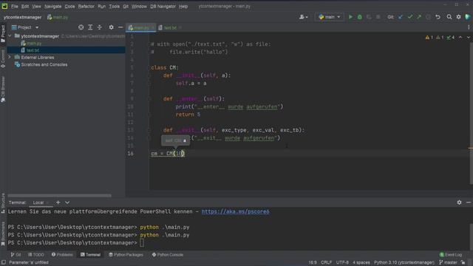
Task: Click status bar tool windows quick-access icon
Action: (3, 262)
